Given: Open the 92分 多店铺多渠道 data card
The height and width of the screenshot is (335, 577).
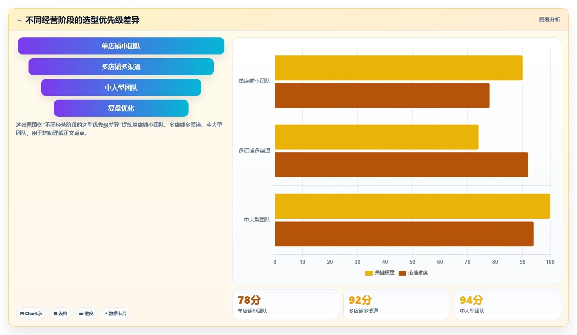Looking at the screenshot, I should click(x=397, y=304).
